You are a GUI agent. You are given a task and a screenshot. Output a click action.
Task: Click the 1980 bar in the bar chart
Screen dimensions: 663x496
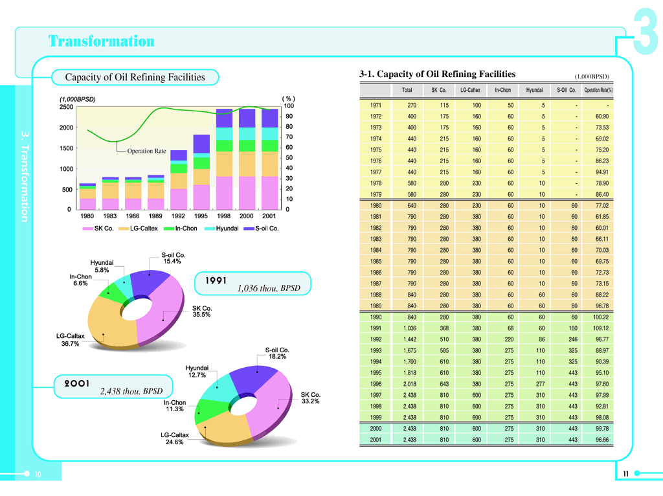coord(87,197)
